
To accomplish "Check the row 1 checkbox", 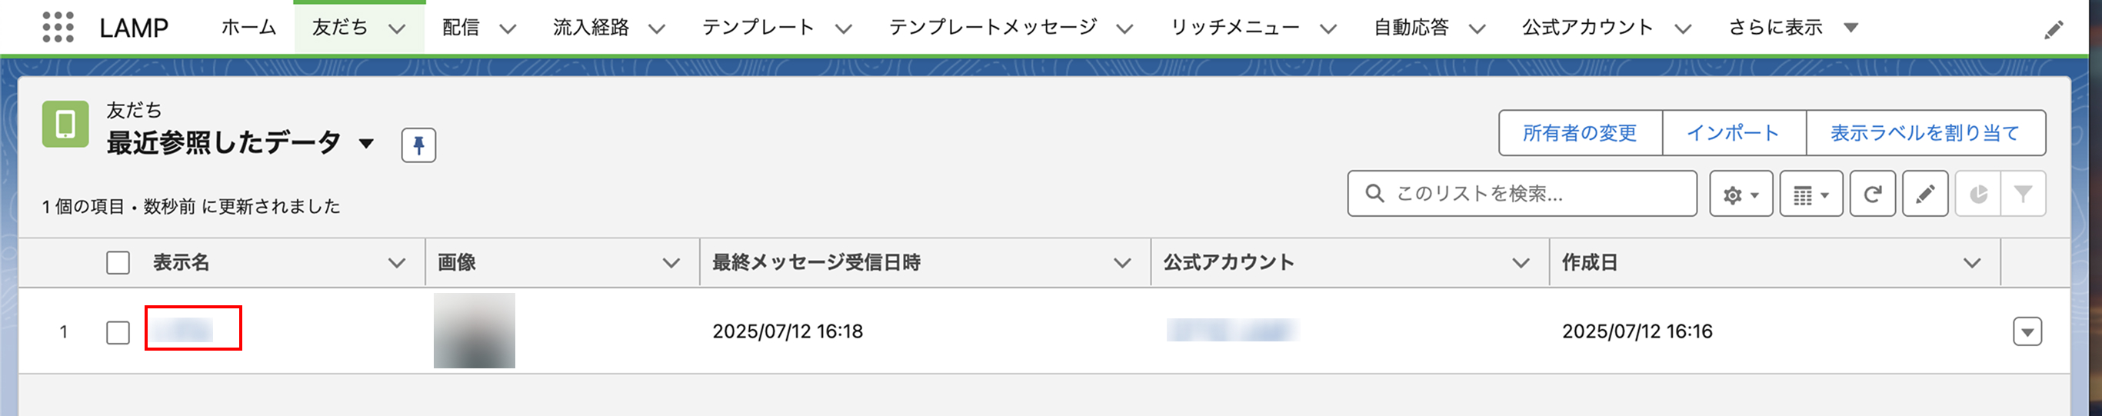I will click(x=118, y=332).
